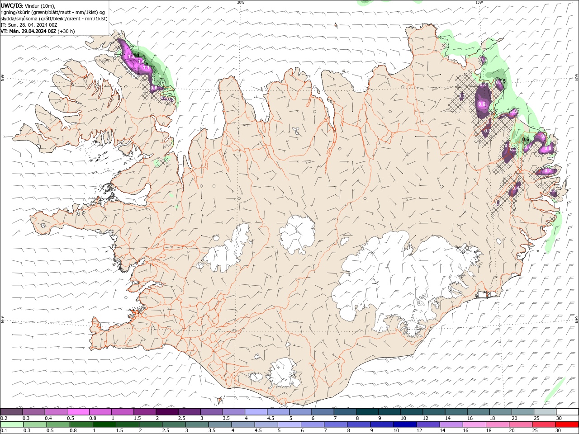Click the bottom legend swatch between 0.1 and 0.3
The image size is (579, 434).
pos(12,425)
